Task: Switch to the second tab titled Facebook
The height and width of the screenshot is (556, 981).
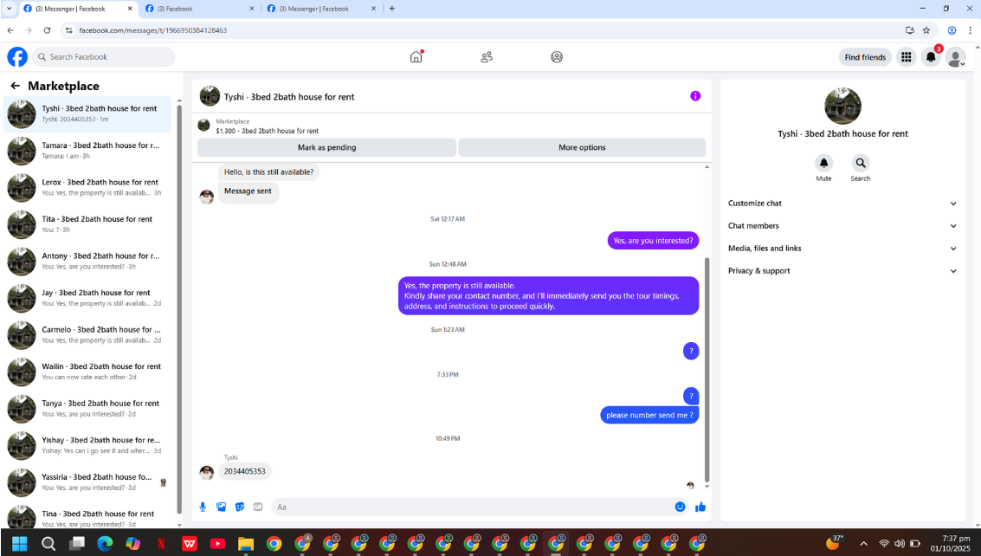Action: [x=199, y=9]
